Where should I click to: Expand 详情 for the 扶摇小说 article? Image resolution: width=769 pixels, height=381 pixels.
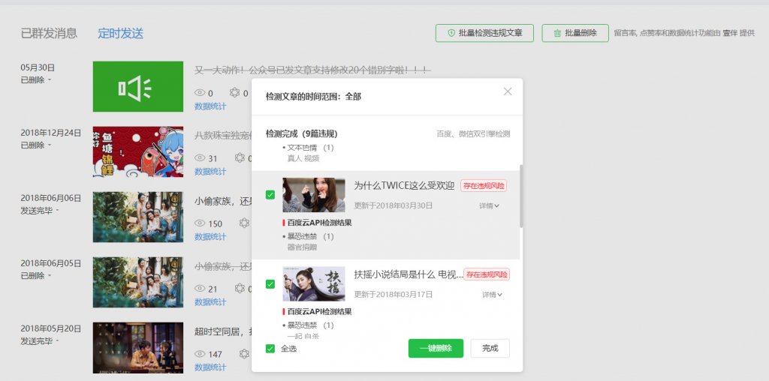pyautogui.click(x=492, y=295)
